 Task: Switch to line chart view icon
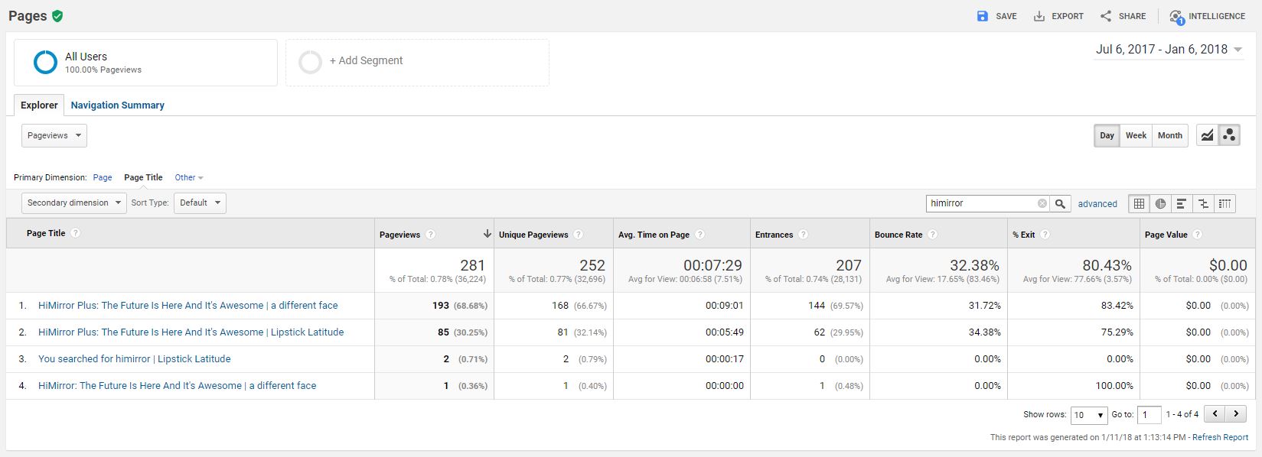tap(1207, 135)
